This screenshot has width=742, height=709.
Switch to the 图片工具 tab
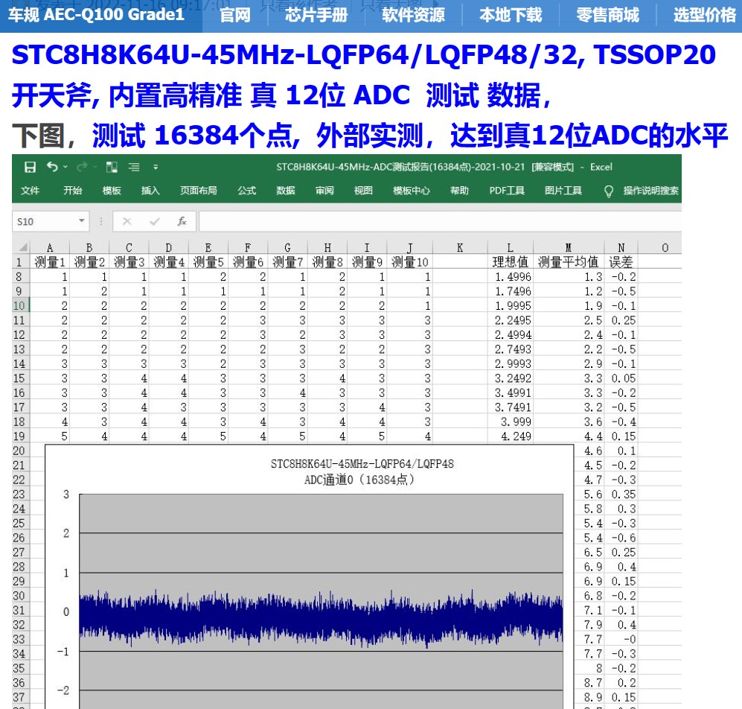click(563, 191)
